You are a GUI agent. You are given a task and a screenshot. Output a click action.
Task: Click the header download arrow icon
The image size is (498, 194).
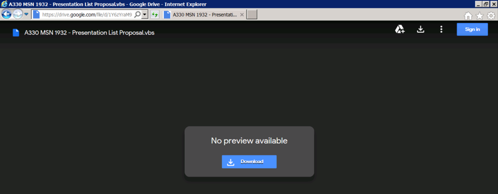(421, 30)
